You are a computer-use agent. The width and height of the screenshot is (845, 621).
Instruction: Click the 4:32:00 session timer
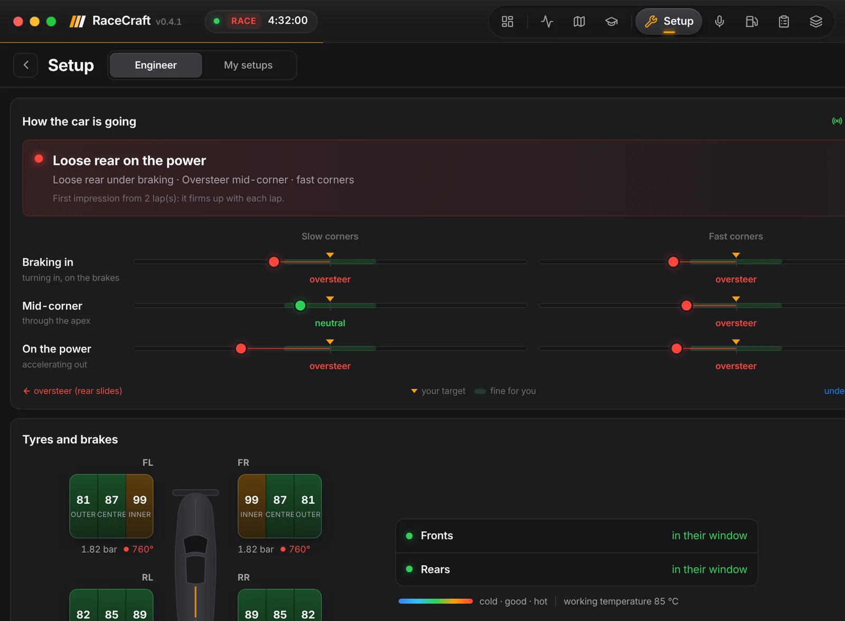click(x=288, y=21)
